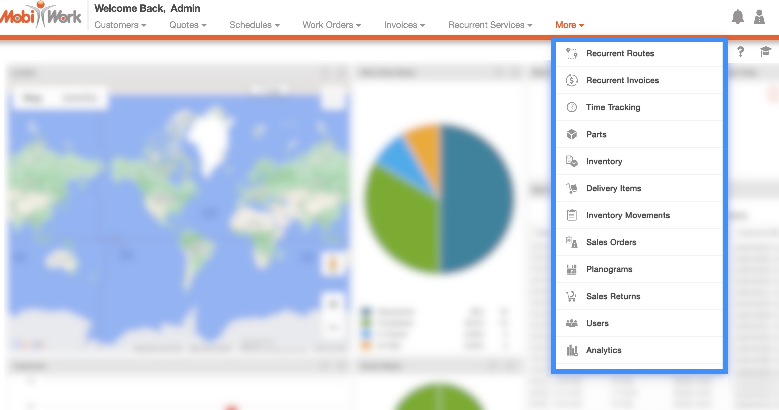Viewport: 779px width, 410px height.
Task: Open the graduation cap training icon
Action: (765, 52)
